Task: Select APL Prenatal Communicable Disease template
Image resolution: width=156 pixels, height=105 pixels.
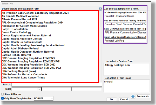Action: click(125, 33)
